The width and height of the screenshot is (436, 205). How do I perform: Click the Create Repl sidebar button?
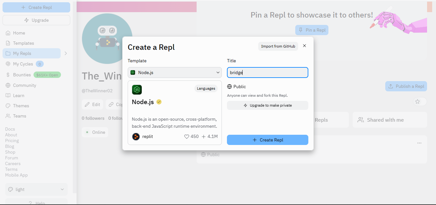(x=36, y=7)
